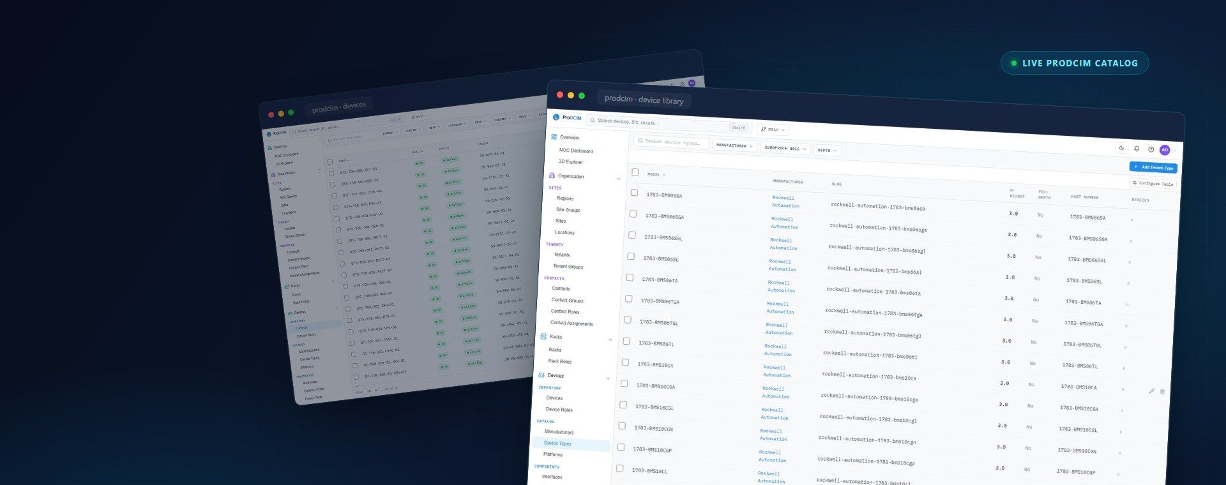The height and width of the screenshot is (485, 1226).
Task: Select Device Types in the Catalog section
Action: click(571, 444)
